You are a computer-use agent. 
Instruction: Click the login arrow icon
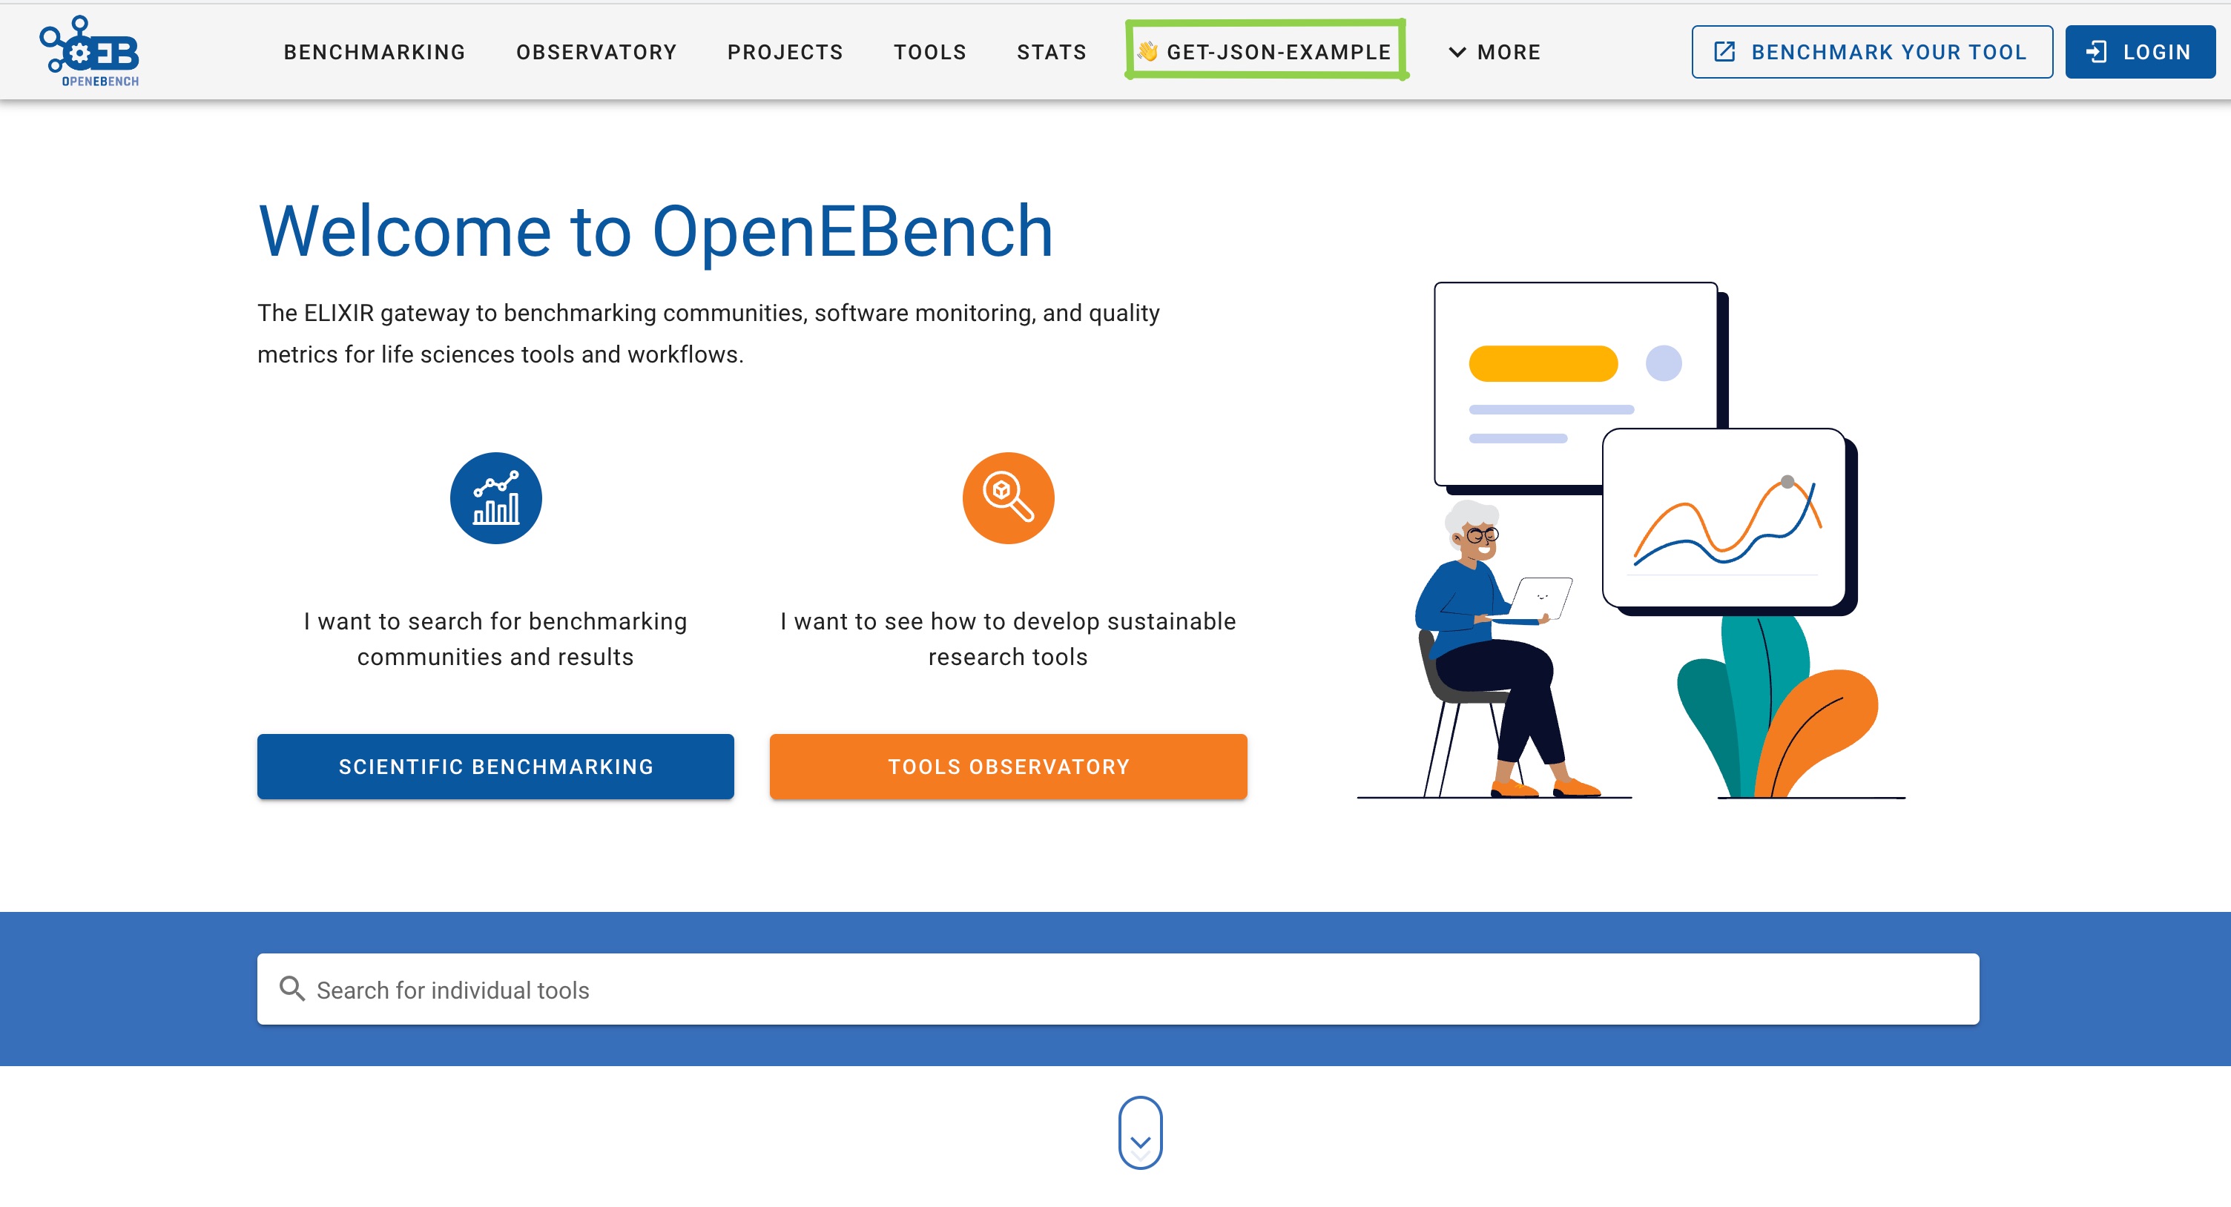click(2097, 52)
